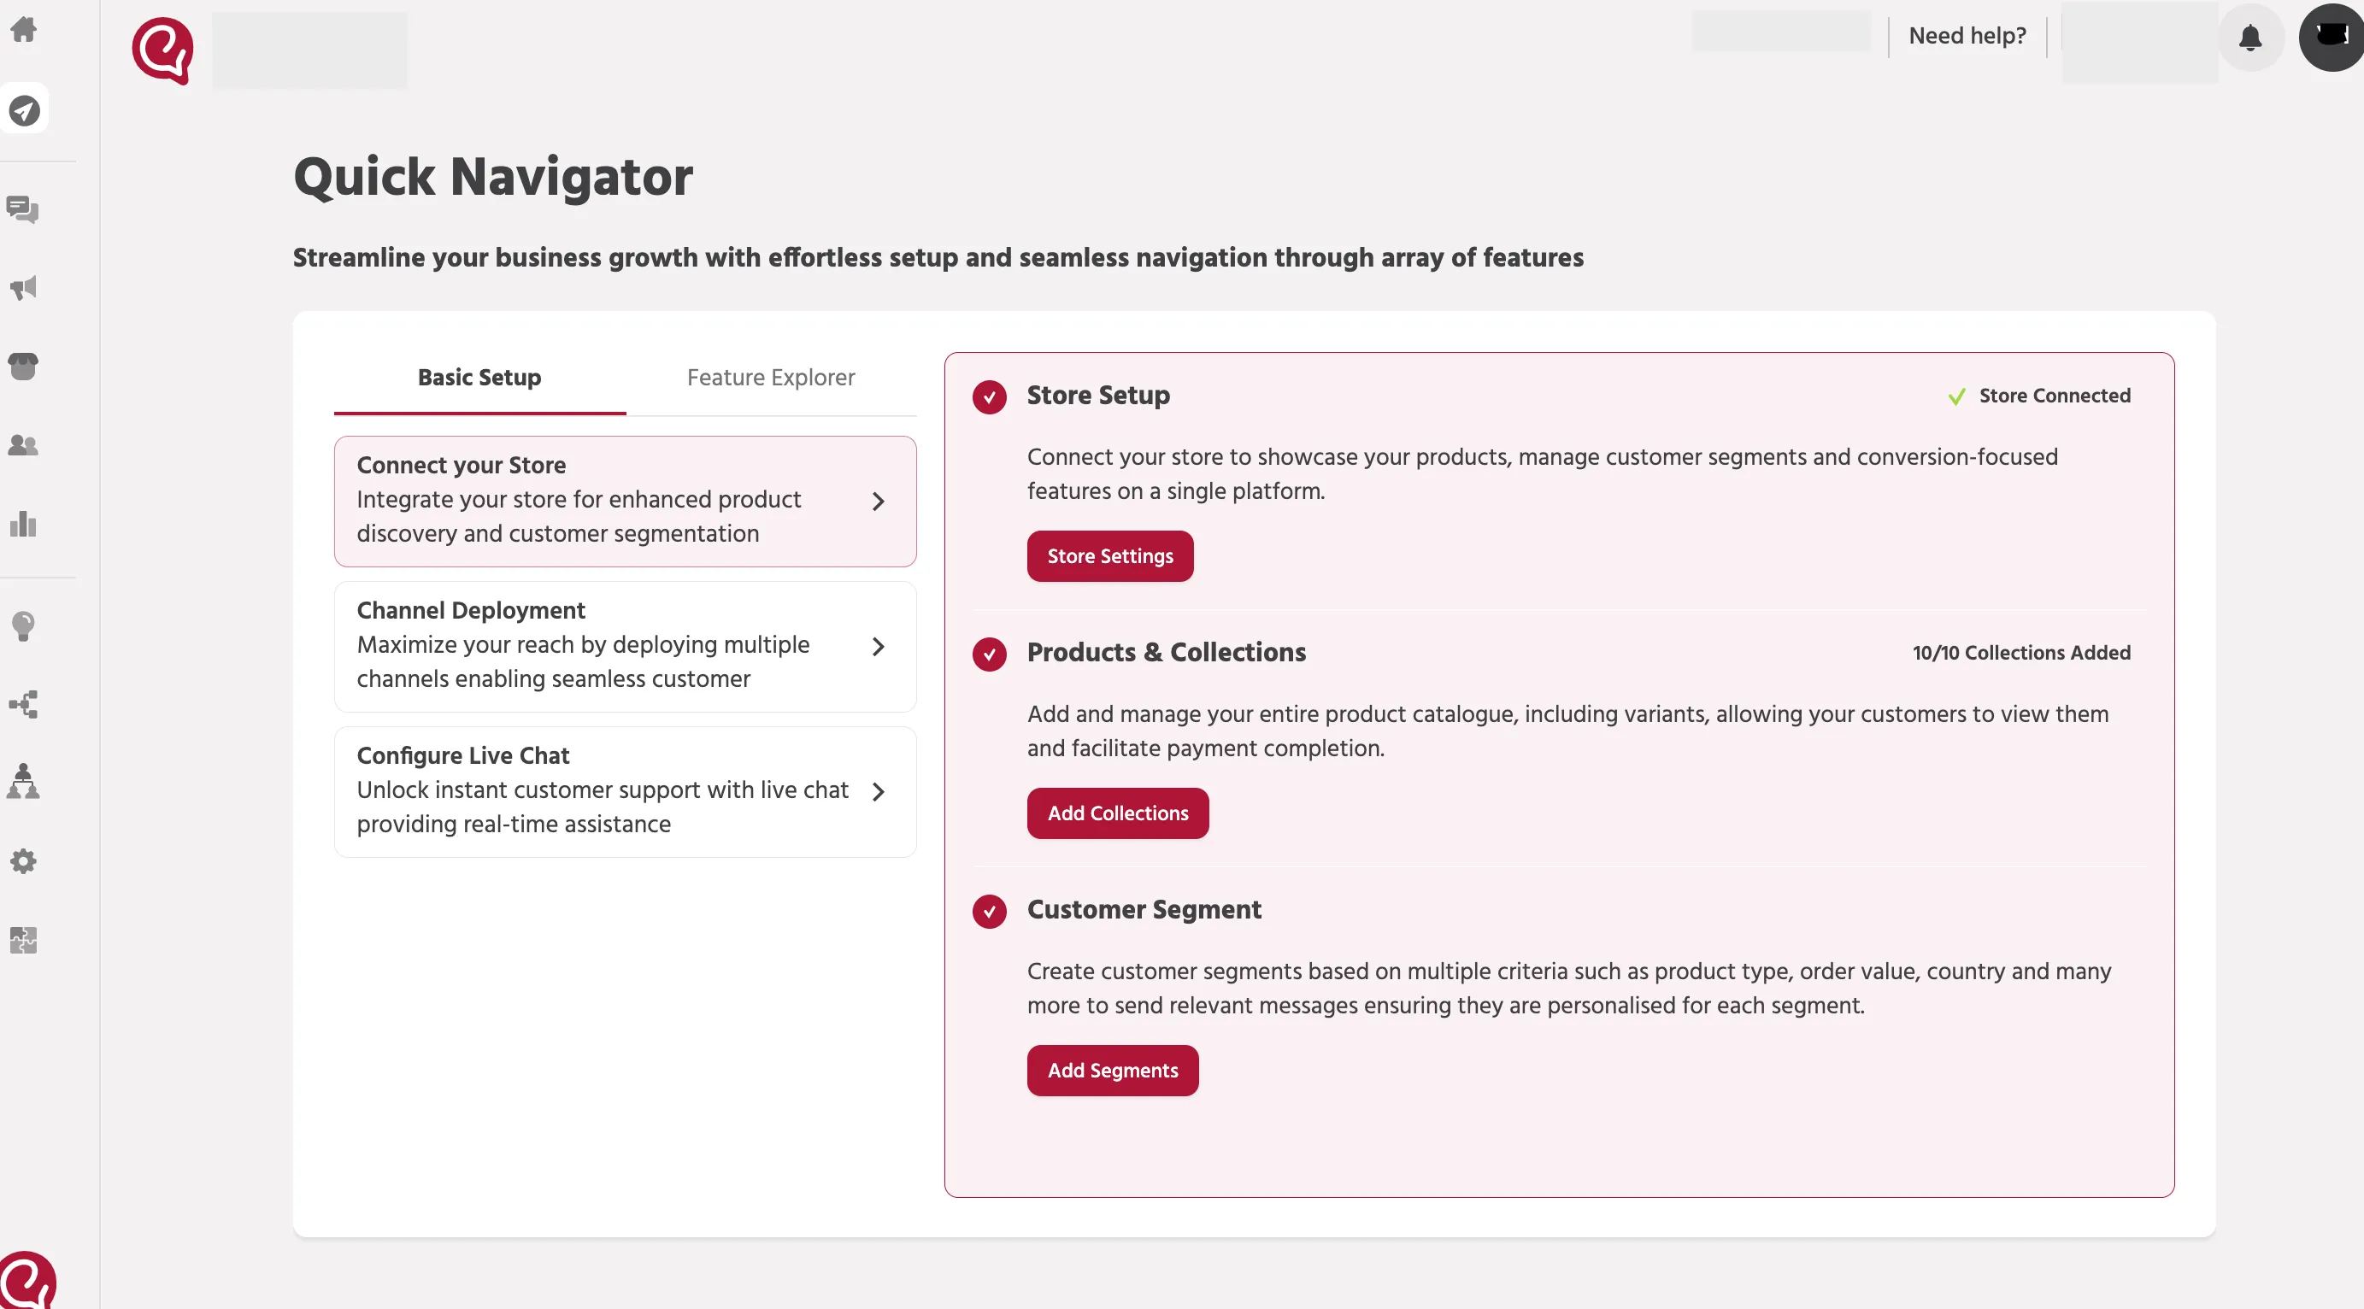Image resolution: width=2364 pixels, height=1309 pixels.
Task: Open the gear settings sidebar icon
Action: pos(23,860)
